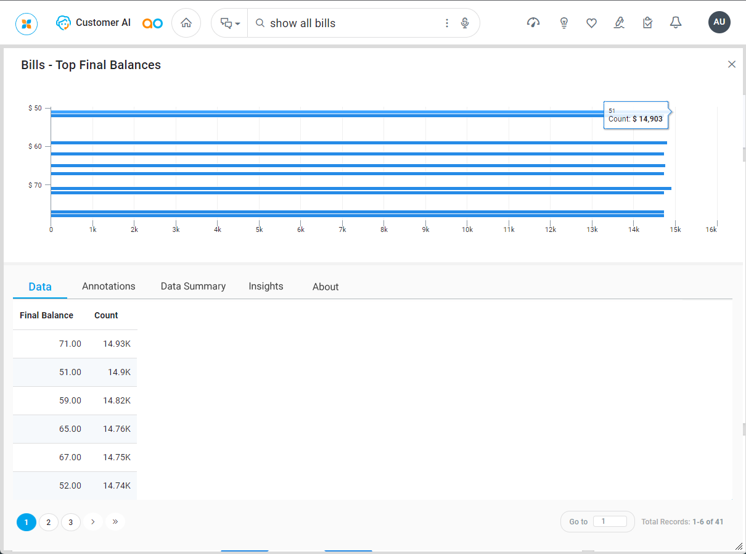Click the Go to page number field

(x=609, y=521)
